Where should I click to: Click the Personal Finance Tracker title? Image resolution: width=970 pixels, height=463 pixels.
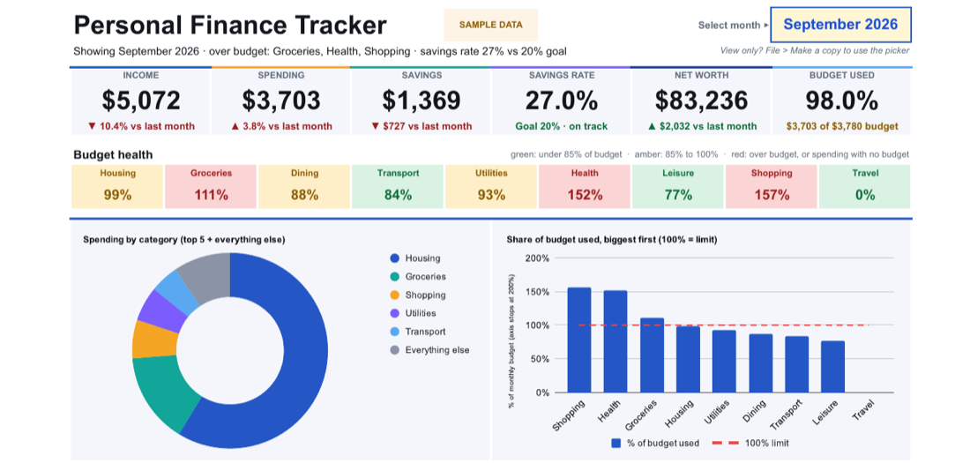tap(230, 26)
